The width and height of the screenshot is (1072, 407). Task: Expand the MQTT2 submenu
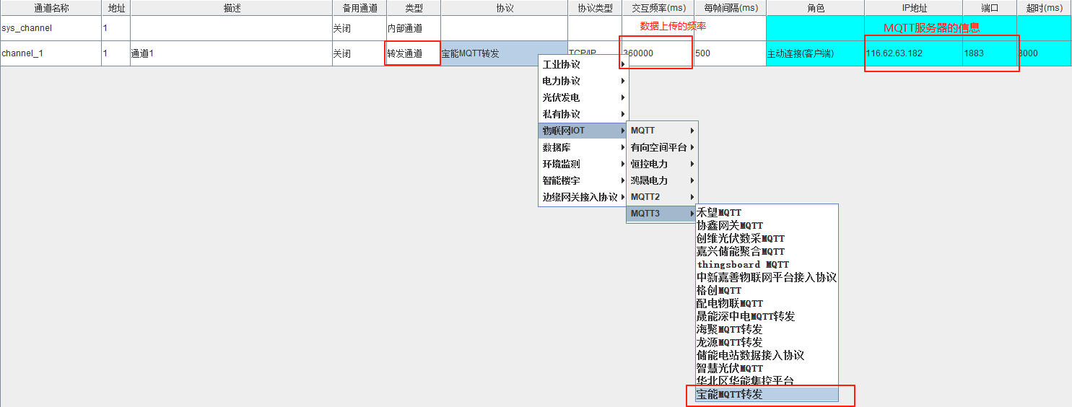[661, 197]
